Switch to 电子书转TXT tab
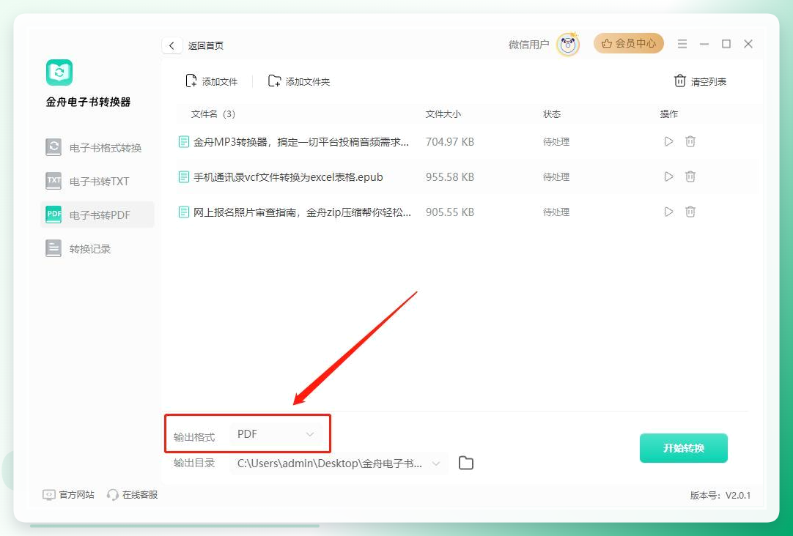The width and height of the screenshot is (793, 536). (x=97, y=181)
